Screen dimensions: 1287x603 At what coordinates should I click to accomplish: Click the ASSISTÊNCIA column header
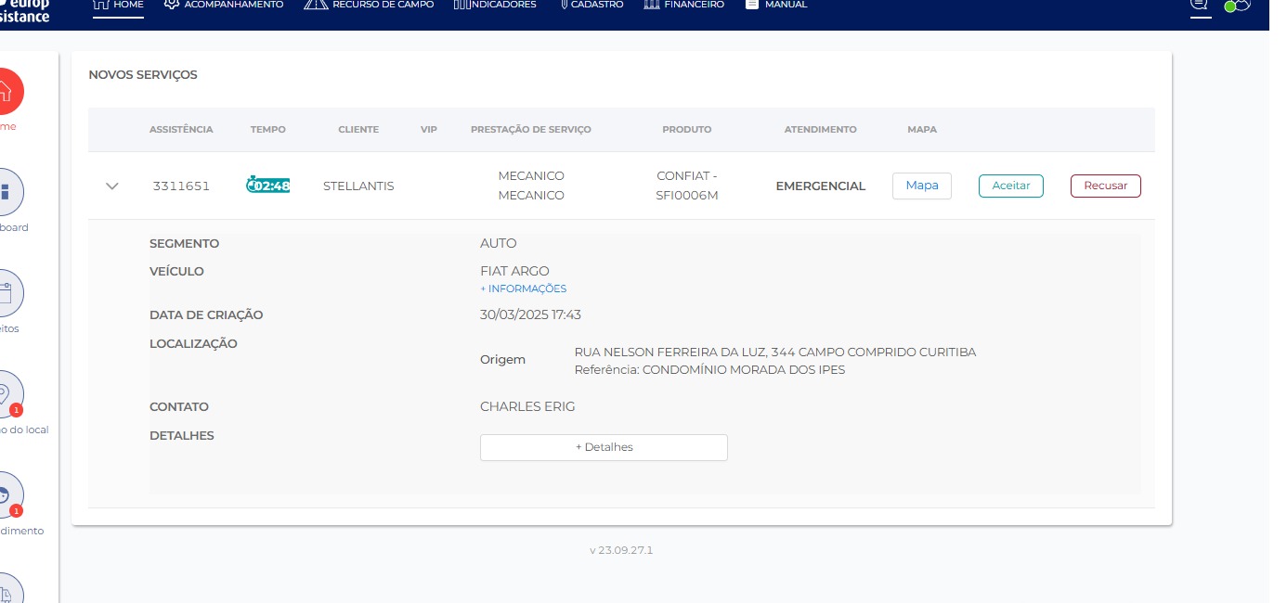pyautogui.click(x=181, y=130)
